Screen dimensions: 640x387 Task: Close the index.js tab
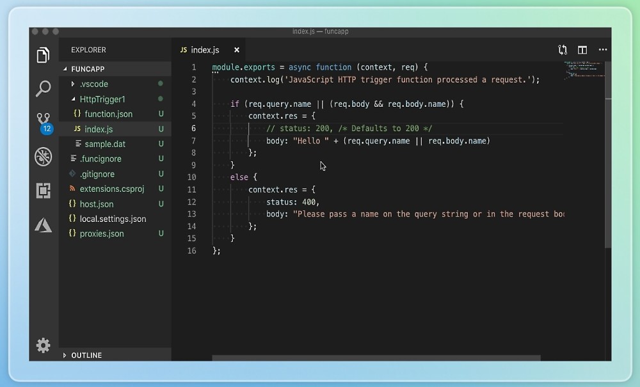[236, 50]
